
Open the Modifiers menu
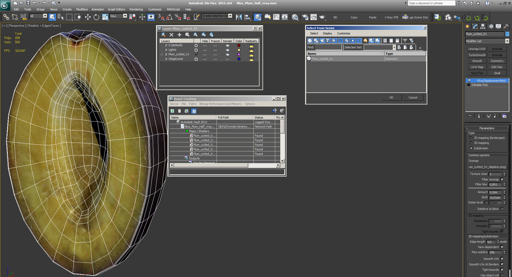click(x=82, y=9)
